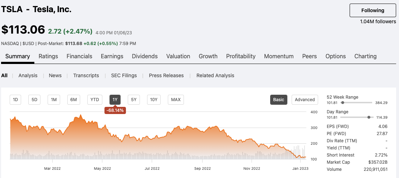Image resolution: width=399 pixels, height=178 pixels.
Task: Open the Valuation tab
Action: [178, 56]
